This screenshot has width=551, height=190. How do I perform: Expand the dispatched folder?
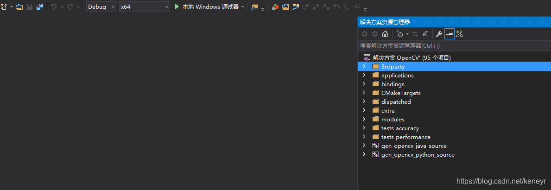click(364, 101)
